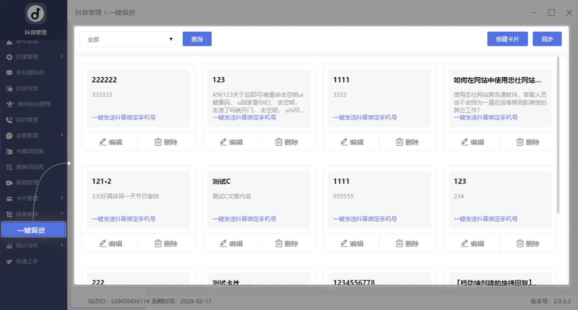Click the vertical scrollbar of the card list
Screen dimensions: 578x310
[x=559, y=135]
